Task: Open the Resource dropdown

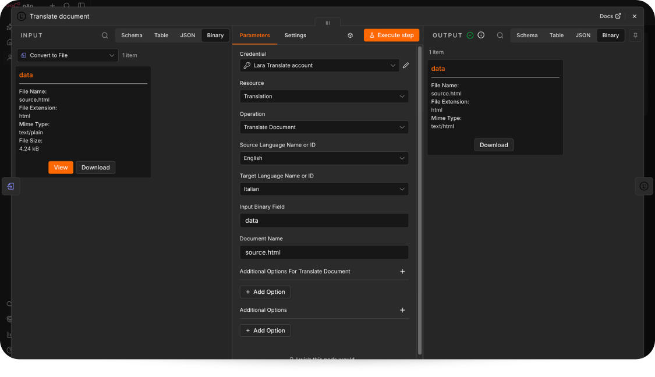Action: coord(324,97)
